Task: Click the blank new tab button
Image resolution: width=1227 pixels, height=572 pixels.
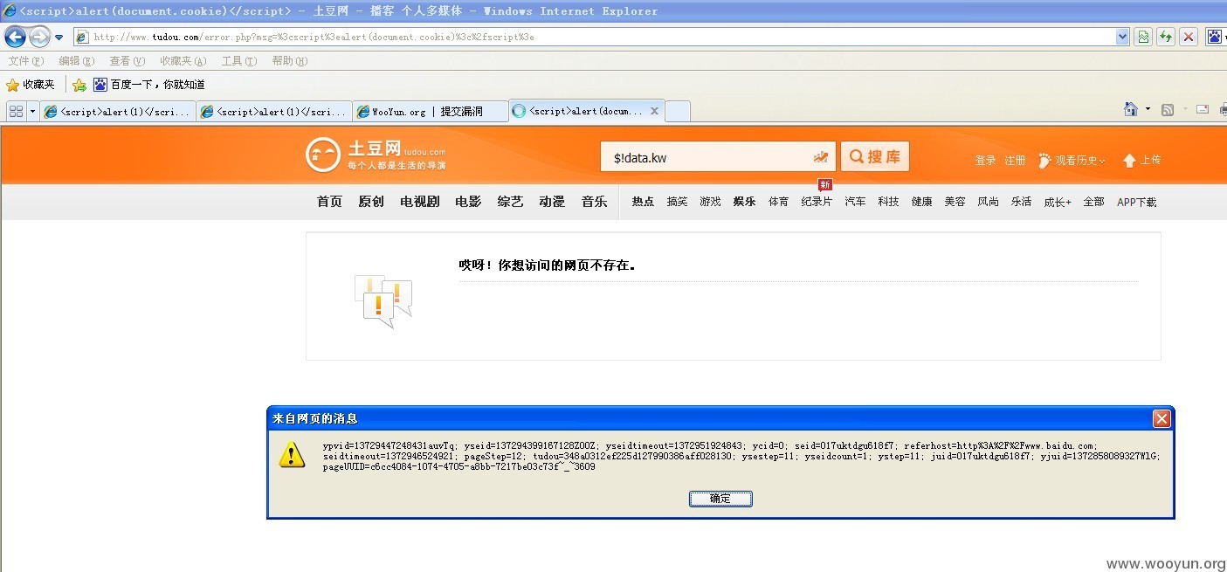Action: tap(678, 111)
